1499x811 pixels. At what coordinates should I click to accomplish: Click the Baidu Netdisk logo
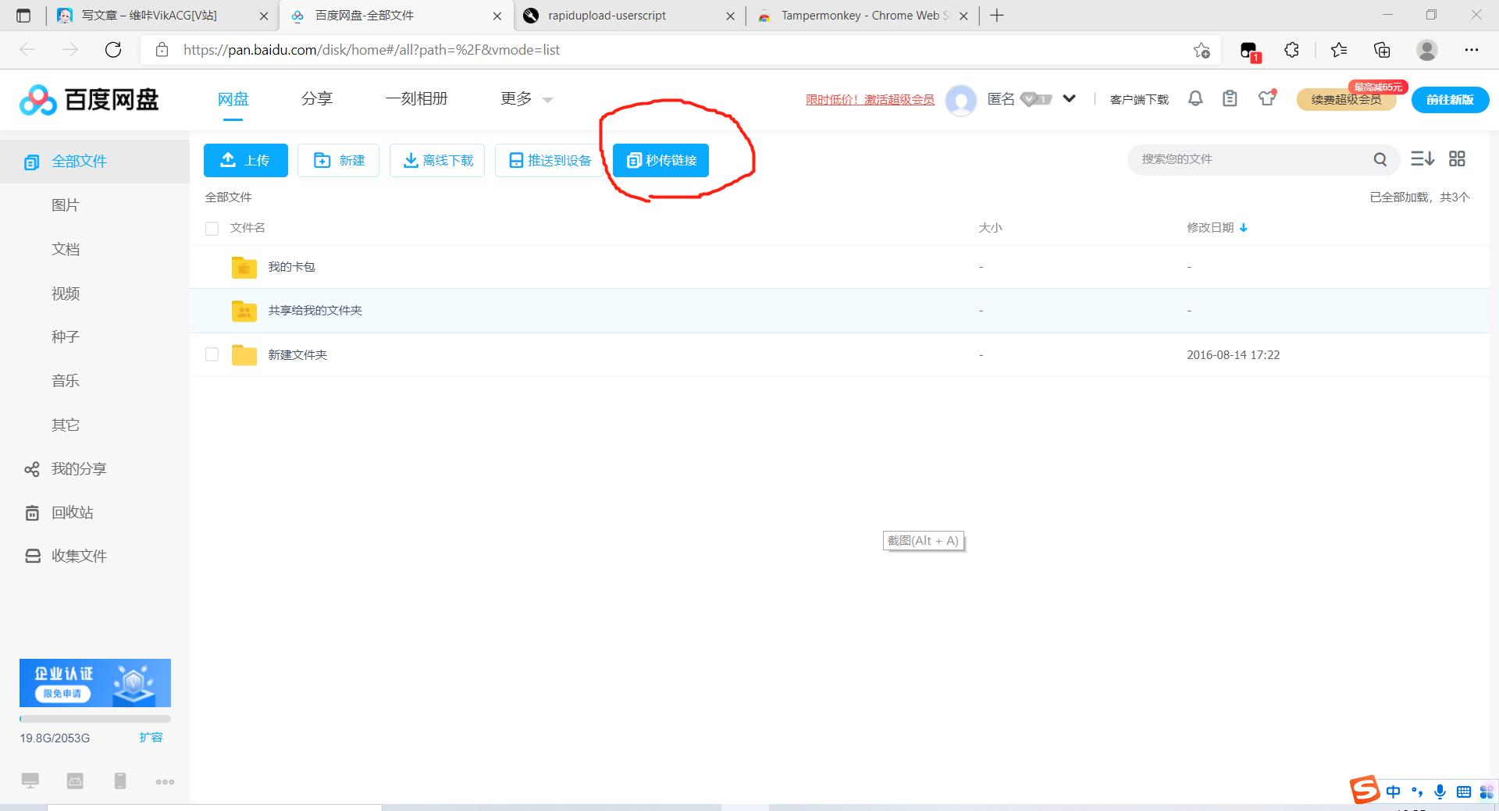click(x=89, y=100)
